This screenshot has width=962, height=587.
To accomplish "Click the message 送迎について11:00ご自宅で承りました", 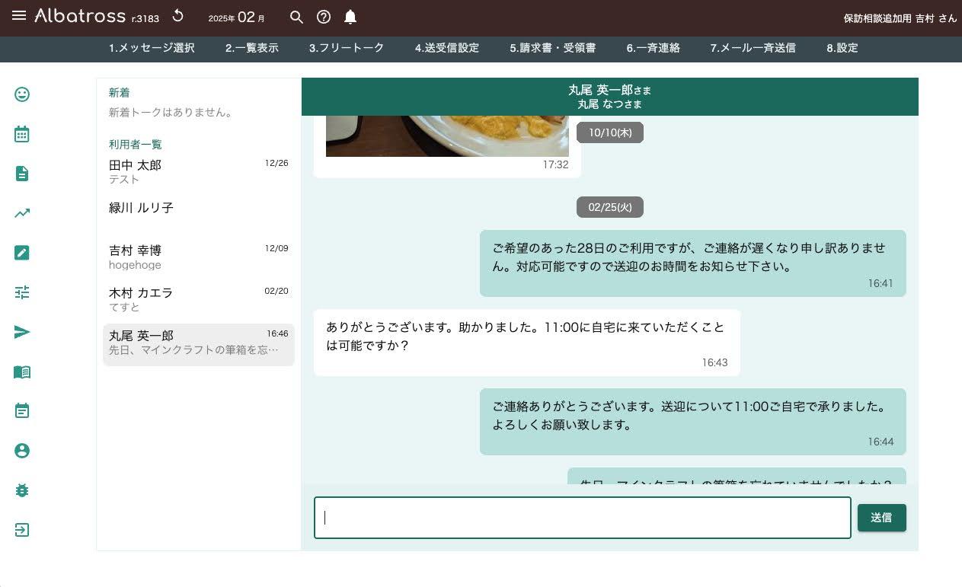I will pyautogui.click(x=693, y=422).
